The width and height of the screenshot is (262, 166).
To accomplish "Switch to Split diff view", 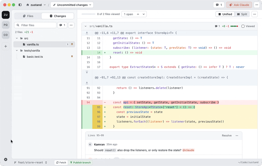I will tap(242, 14).
